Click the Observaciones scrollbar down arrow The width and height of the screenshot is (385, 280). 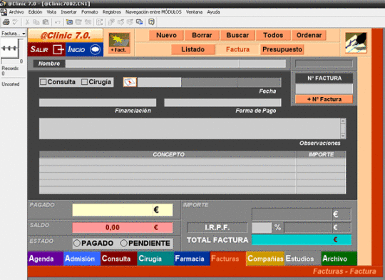pos(343,136)
